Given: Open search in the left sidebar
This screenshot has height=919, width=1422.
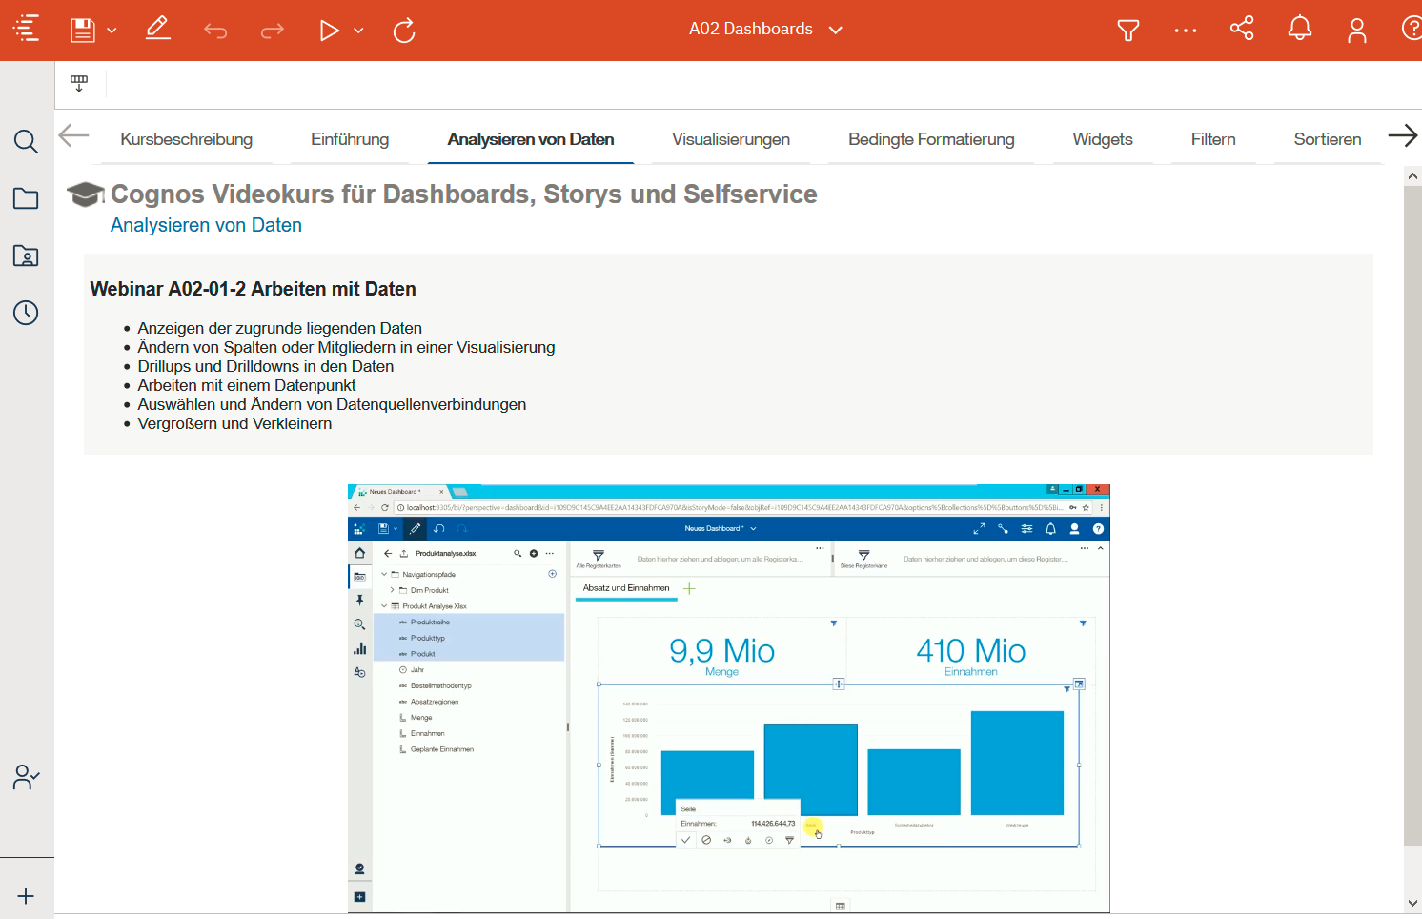Looking at the screenshot, I should [x=26, y=141].
